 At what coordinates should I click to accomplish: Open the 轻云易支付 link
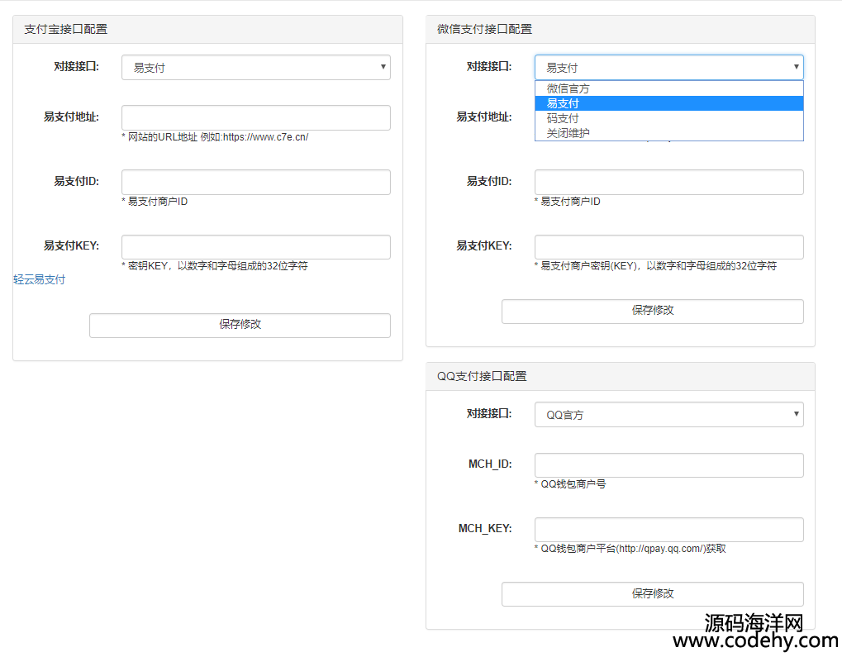tap(39, 279)
